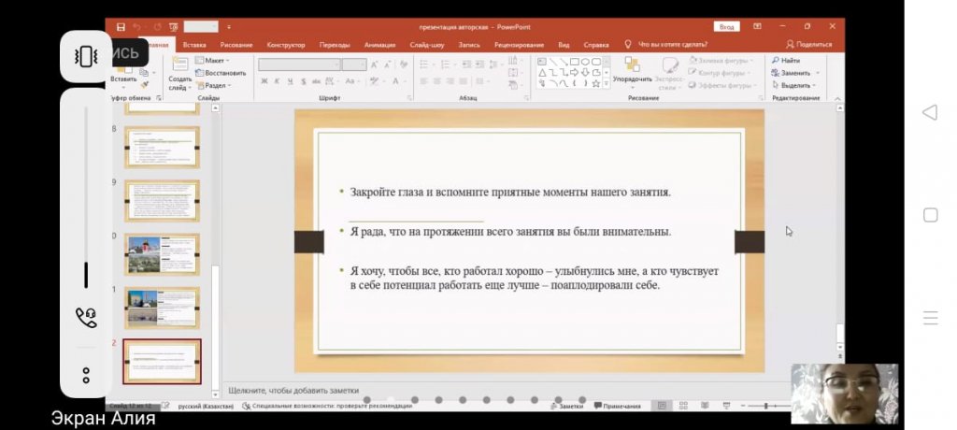This screenshot has height=430, width=957.
Task: Open the Экспресс-стили quick styles gallery
Action: (670, 73)
